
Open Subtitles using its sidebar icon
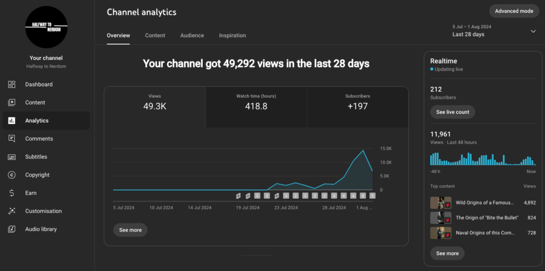pyautogui.click(x=12, y=157)
